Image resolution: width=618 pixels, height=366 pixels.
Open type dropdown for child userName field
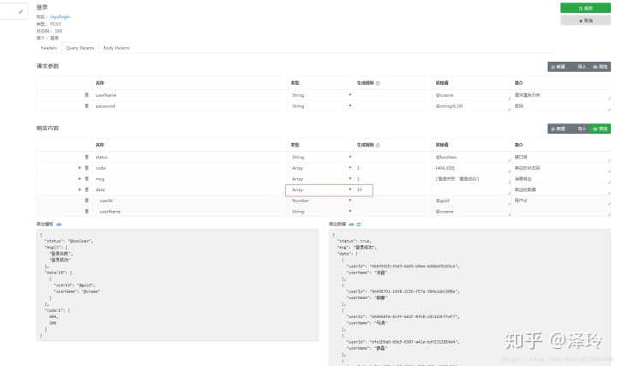321,212
